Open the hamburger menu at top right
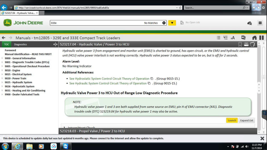This screenshot has width=267, height=150. pyautogui.click(x=260, y=23)
